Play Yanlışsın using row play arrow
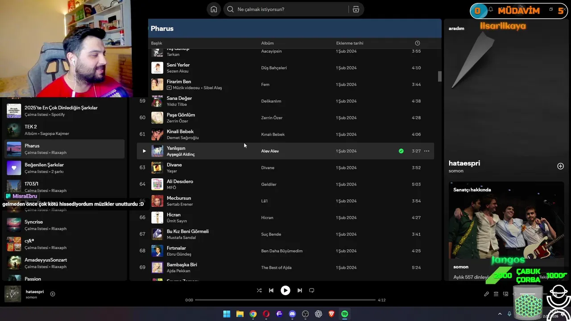 click(144, 151)
